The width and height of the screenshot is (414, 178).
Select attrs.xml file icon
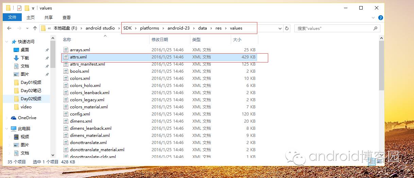click(x=66, y=57)
